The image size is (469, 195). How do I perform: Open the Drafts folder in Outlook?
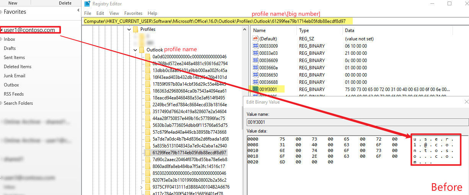10,48
